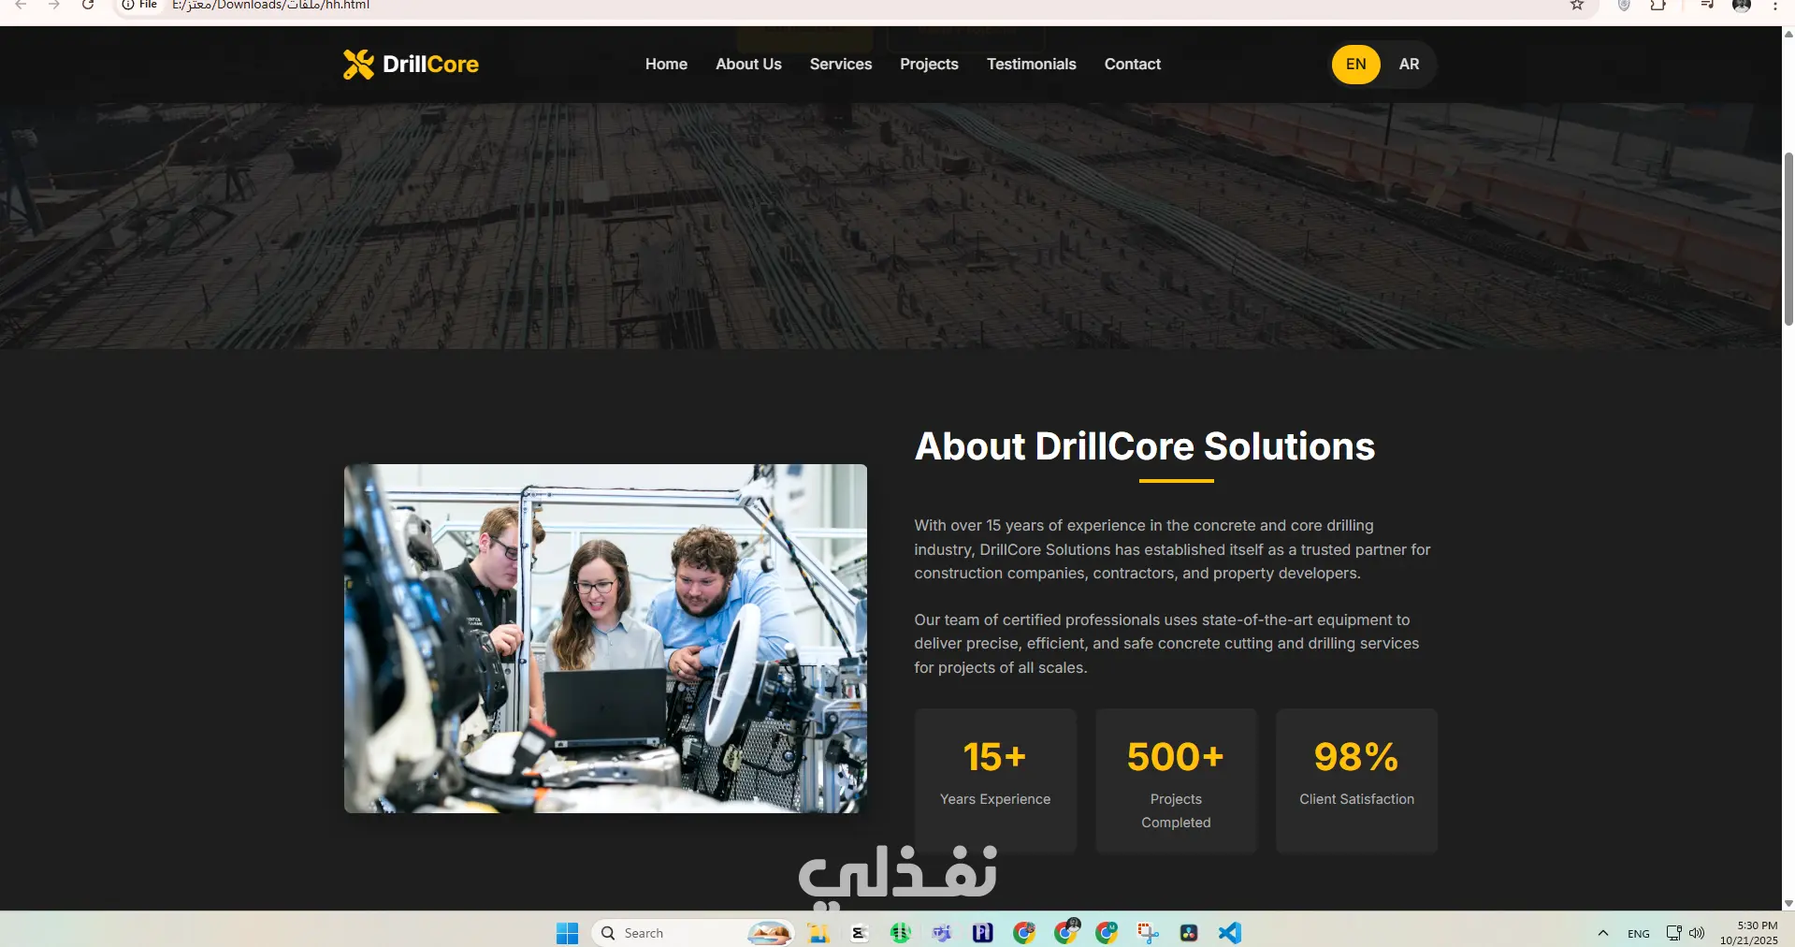Switch site language to EN
The height and width of the screenshot is (947, 1795).
[1356, 65]
